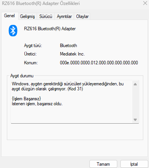Click the device status scroll-down arrow
The image size is (149, 168).
[x=135, y=120]
